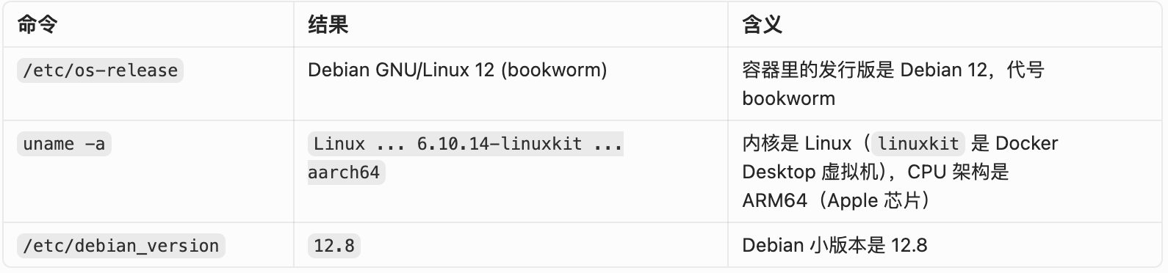Image resolution: width=1168 pixels, height=273 pixels.
Task: Click the text Debian 小版本是 12.8
Action: (834, 245)
